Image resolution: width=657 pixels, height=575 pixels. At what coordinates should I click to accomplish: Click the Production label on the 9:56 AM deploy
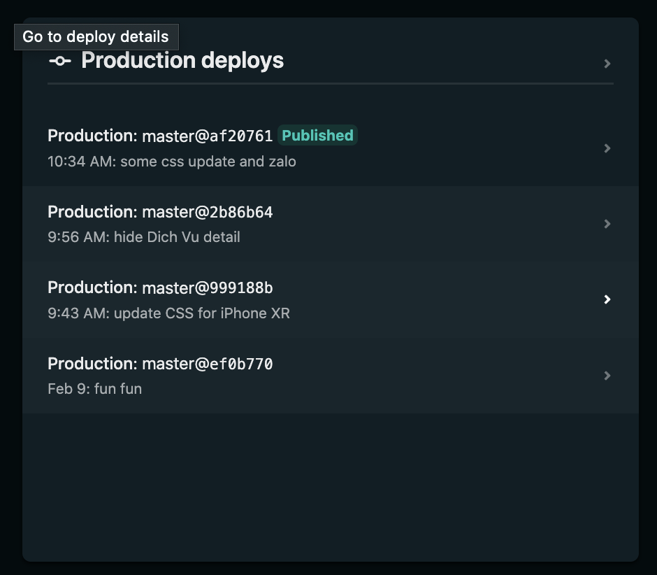pos(92,212)
